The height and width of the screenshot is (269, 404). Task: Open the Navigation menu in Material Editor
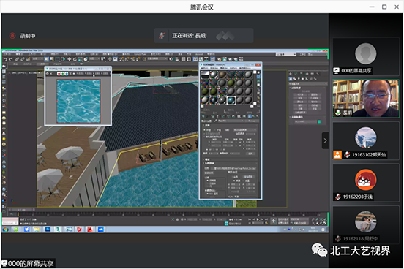pyautogui.click(x=224, y=68)
